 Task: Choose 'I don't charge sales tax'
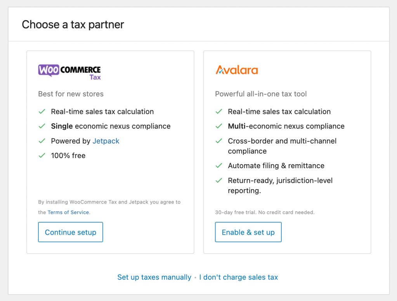[238, 277]
